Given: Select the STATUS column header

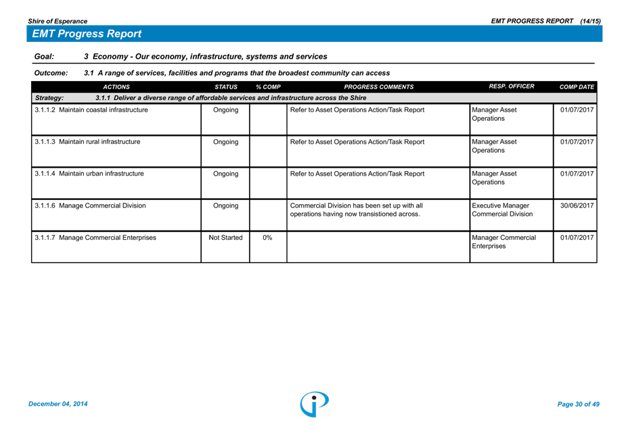Looking at the screenshot, I should pyautogui.click(x=225, y=87).
